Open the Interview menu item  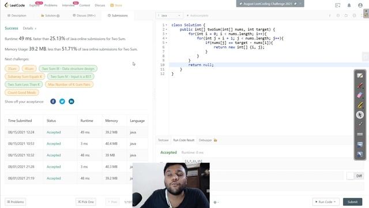coord(68,5)
